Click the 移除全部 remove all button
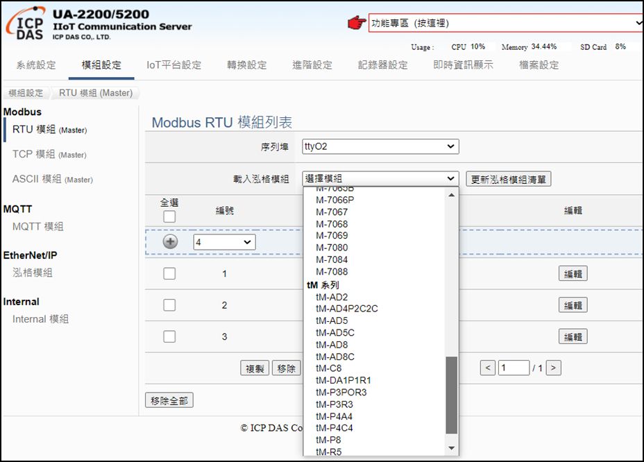Image resolution: width=644 pixels, height=462 pixels. (169, 400)
